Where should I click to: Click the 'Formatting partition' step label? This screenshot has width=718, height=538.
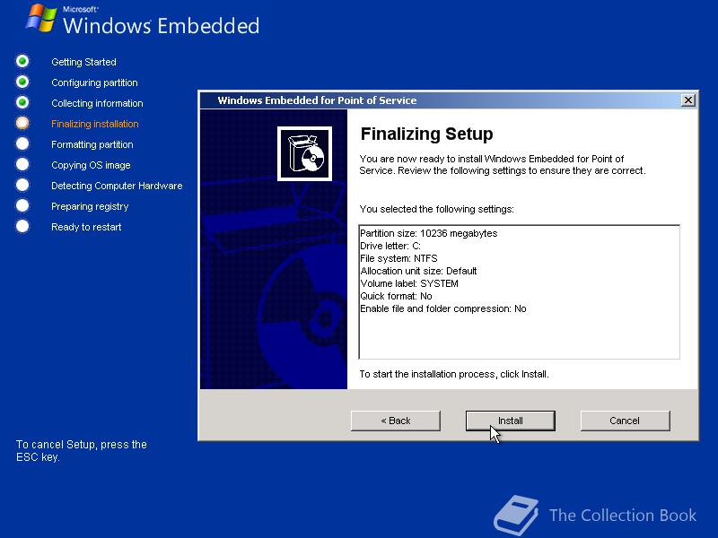92,144
